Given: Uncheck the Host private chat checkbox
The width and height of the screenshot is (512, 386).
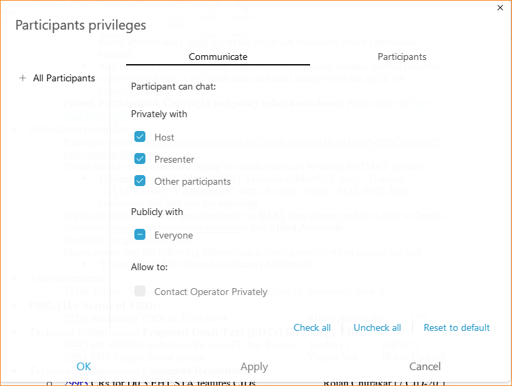Looking at the screenshot, I should (140, 136).
